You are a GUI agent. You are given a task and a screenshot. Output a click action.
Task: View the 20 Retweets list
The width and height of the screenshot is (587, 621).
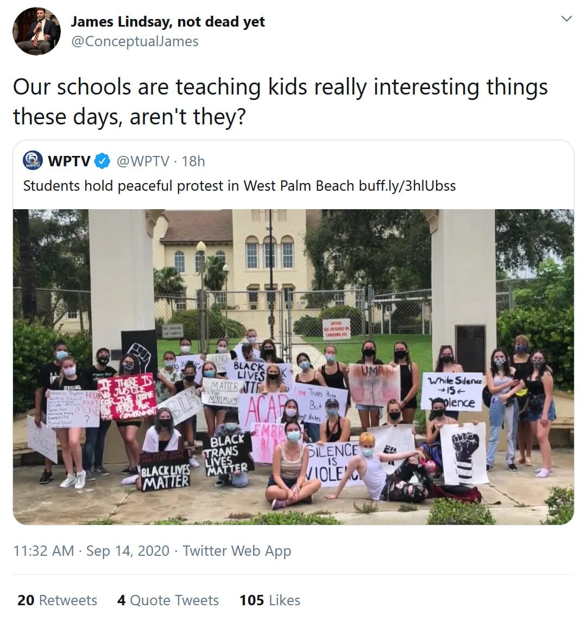point(57,600)
